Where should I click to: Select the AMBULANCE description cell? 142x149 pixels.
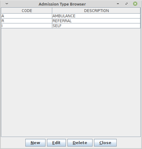pos(96,16)
